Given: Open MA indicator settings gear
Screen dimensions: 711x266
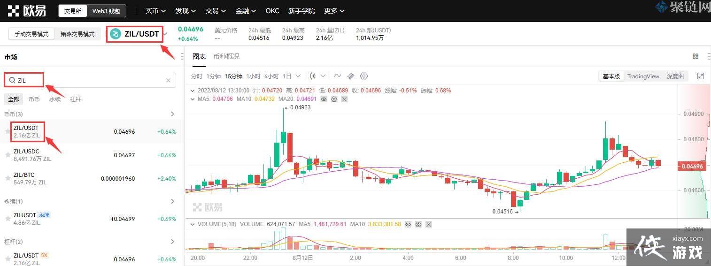Looking at the screenshot, I should [334, 99].
